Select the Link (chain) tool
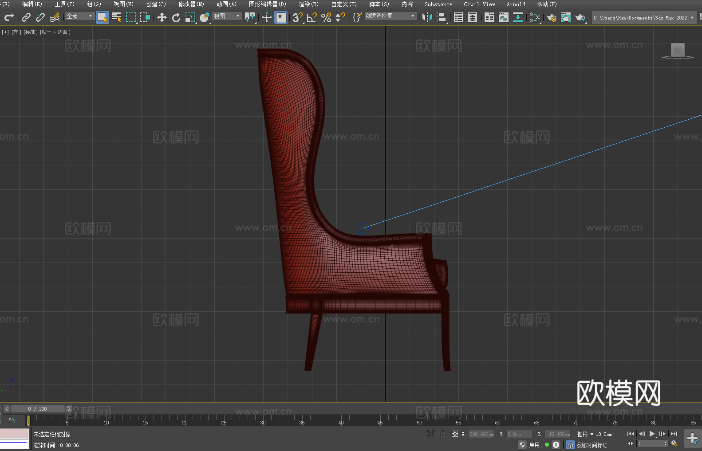 point(26,17)
